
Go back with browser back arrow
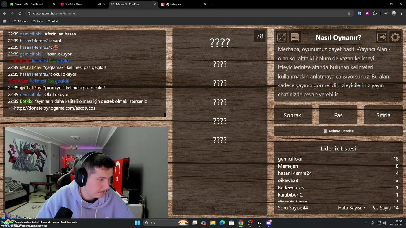point(4,13)
